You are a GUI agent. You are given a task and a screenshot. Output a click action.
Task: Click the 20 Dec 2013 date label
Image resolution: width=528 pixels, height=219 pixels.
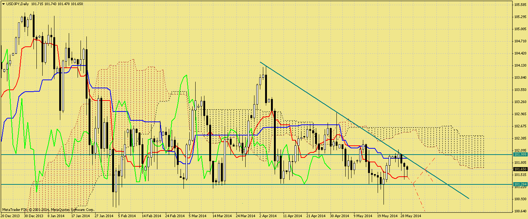pos(10,216)
